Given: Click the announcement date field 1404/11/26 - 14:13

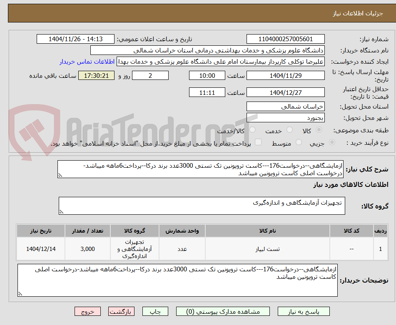Looking at the screenshot, I should click(75, 39).
